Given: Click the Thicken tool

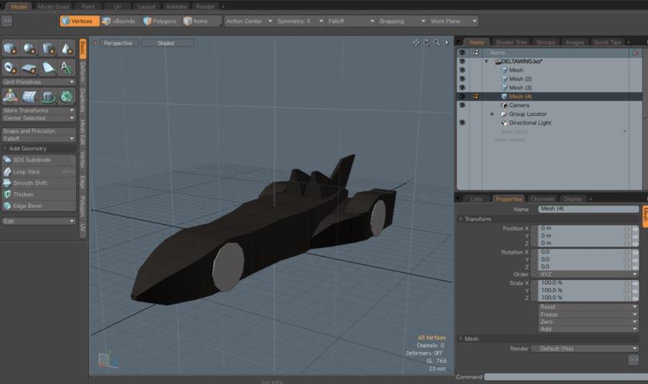Looking at the screenshot, I should pyautogui.click(x=39, y=194).
